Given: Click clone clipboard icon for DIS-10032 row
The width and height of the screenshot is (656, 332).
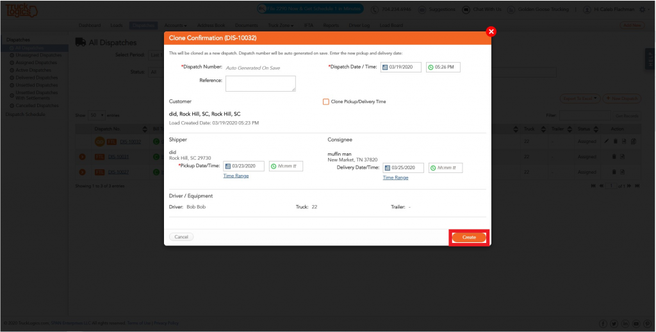Looking at the screenshot, I should tap(634, 142).
